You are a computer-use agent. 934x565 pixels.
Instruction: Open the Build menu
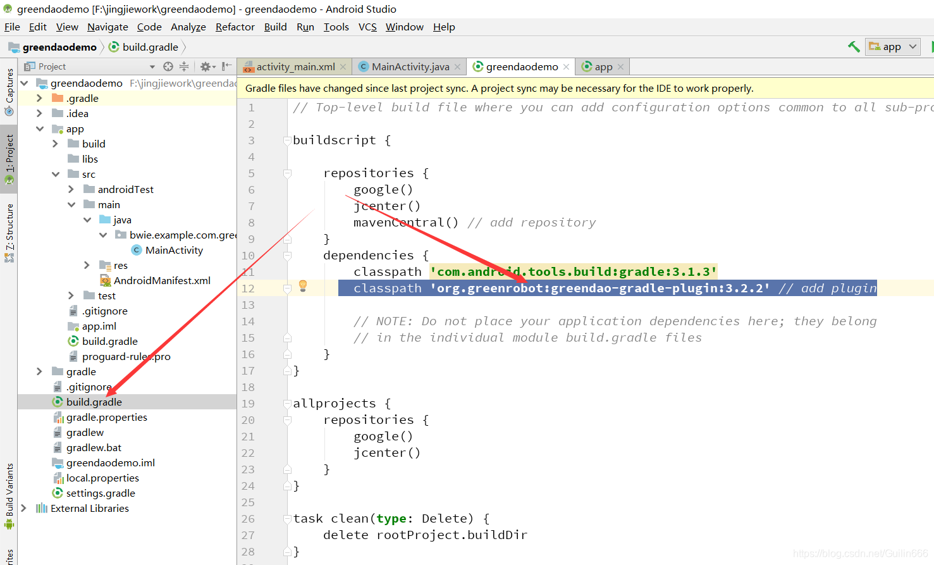[x=275, y=27]
